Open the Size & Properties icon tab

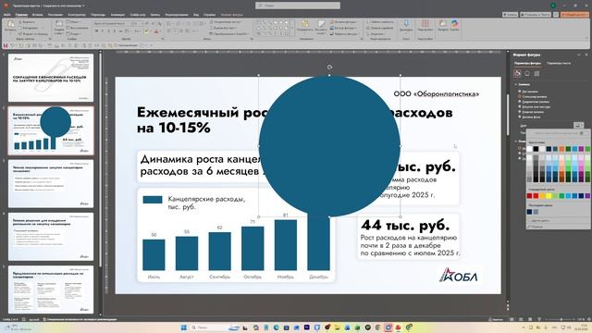(x=536, y=73)
